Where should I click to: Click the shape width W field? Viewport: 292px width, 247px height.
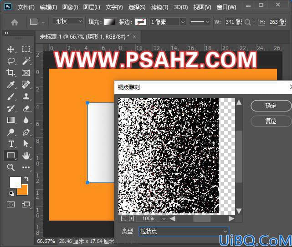pyautogui.click(x=233, y=22)
